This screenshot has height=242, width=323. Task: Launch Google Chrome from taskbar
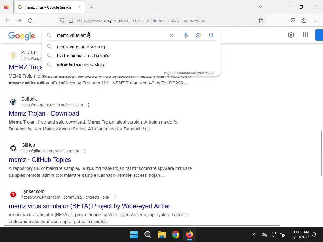(176, 234)
